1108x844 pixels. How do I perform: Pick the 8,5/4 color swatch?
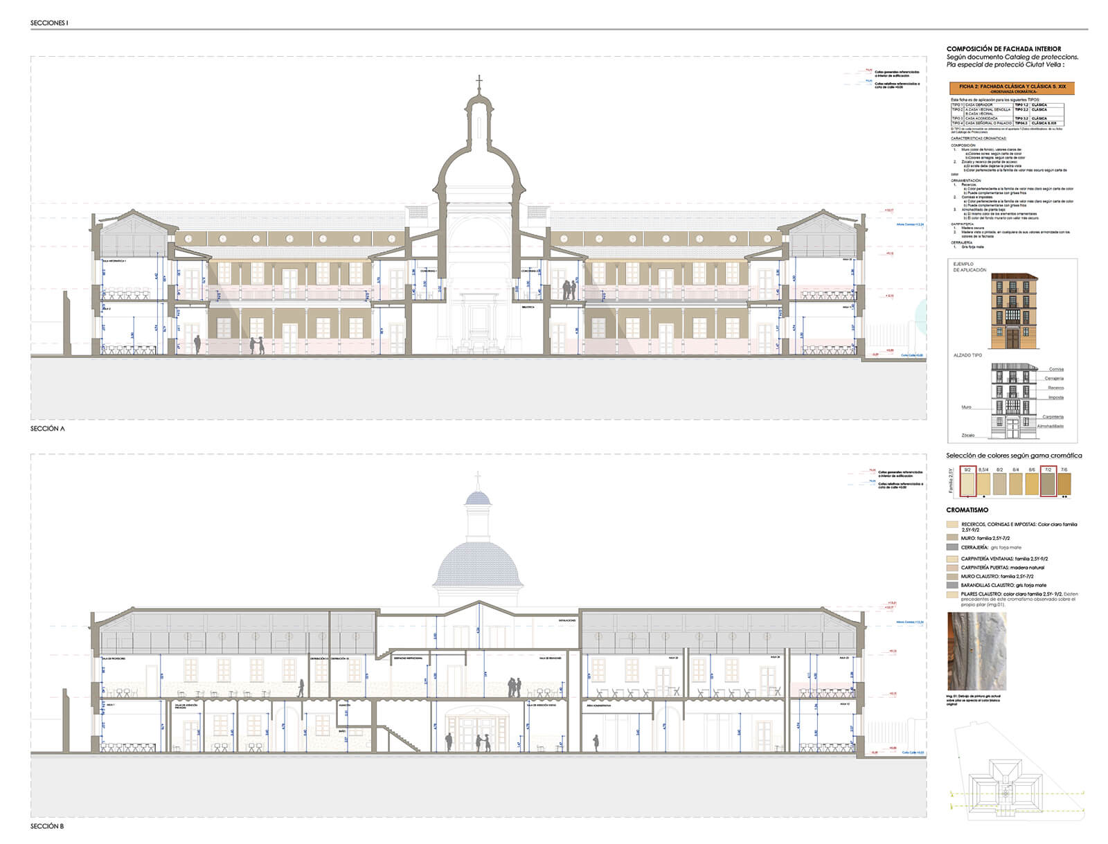tap(983, 483)
